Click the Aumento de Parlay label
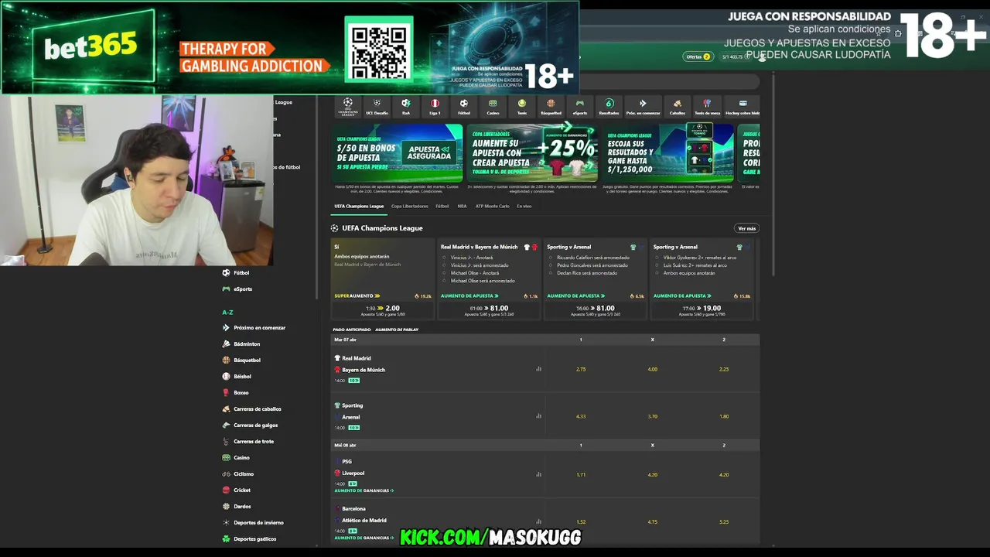 397,330
